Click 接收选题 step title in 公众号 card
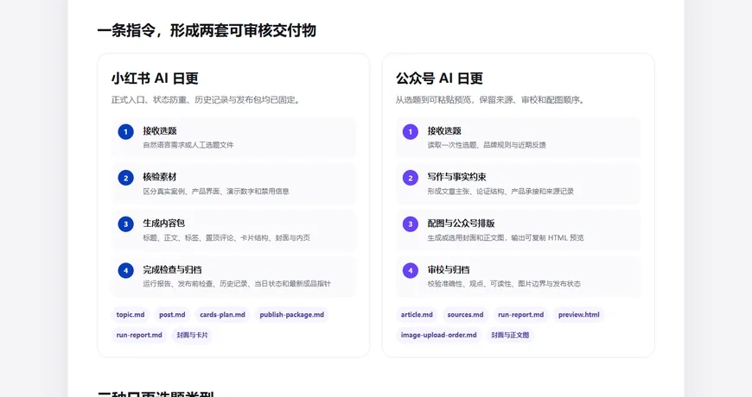This screenshot has width=752, height=397. tap(444, 130)
